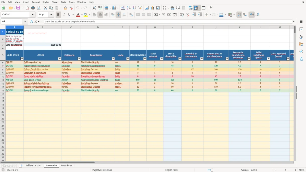
Task: Click Clear Direct Formatting icon
Action: coord(71,8)
